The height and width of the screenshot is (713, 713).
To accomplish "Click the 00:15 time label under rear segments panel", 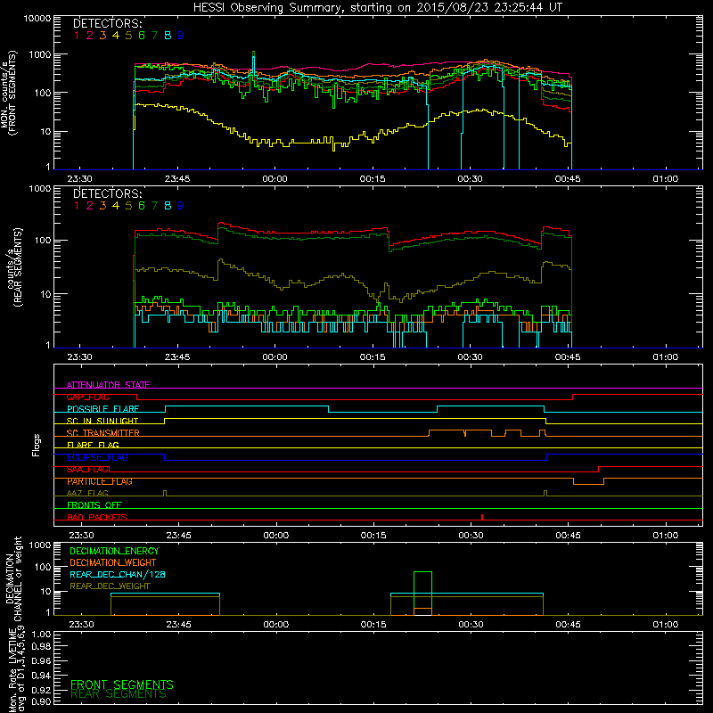I will [373, 357].
